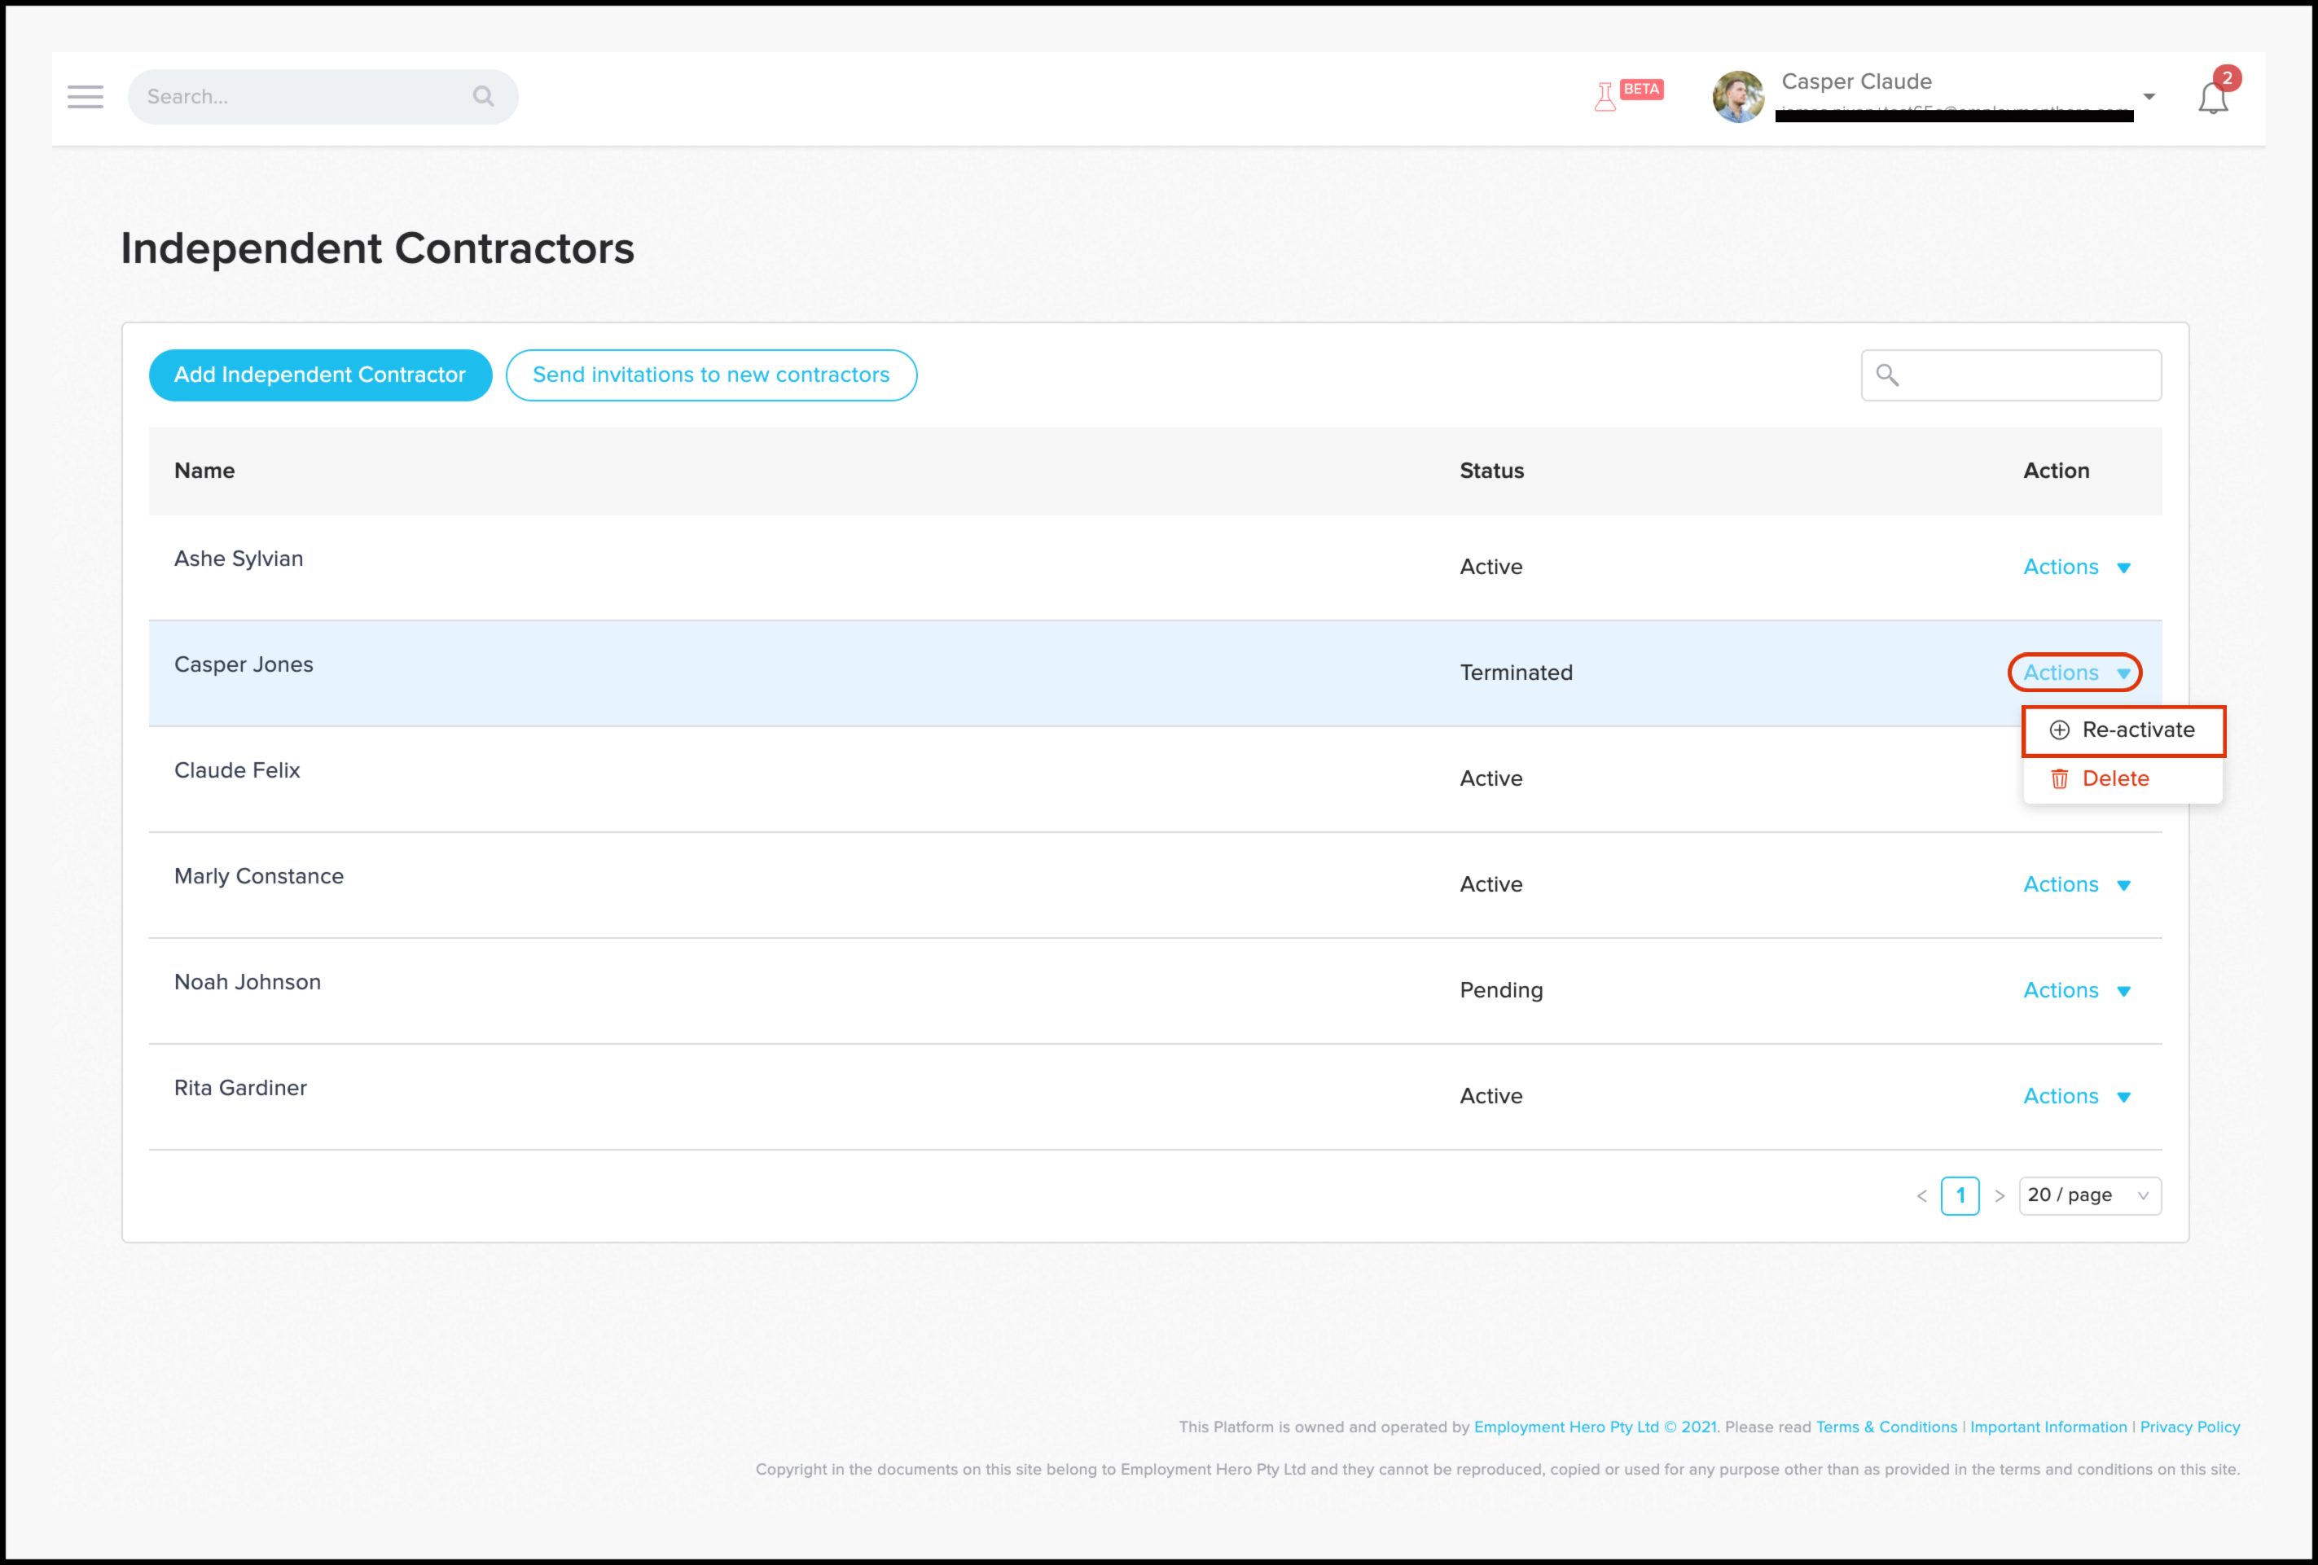Open the hamburger navigation menu
This screenshot has height=1565, width=2318.
[x=85, y=97]
